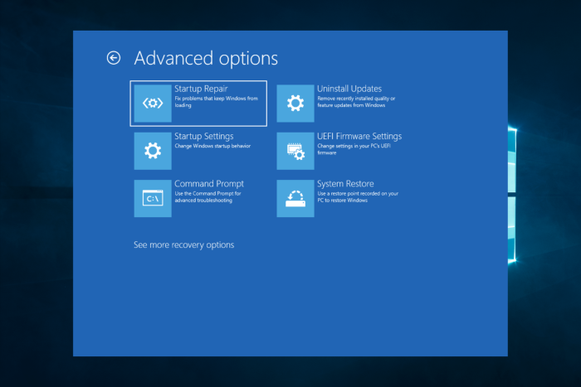The width and height of the screenshot is (581, 387).
Task: Click the Command Prompt C:\ icon
Action: (153, 198)
